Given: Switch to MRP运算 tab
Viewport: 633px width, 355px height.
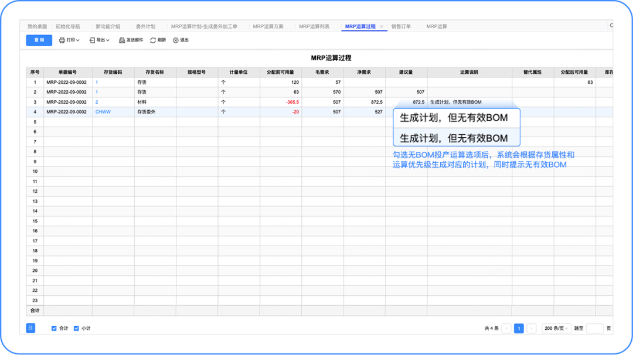Looking at the screenshot, I should (437, 26).
